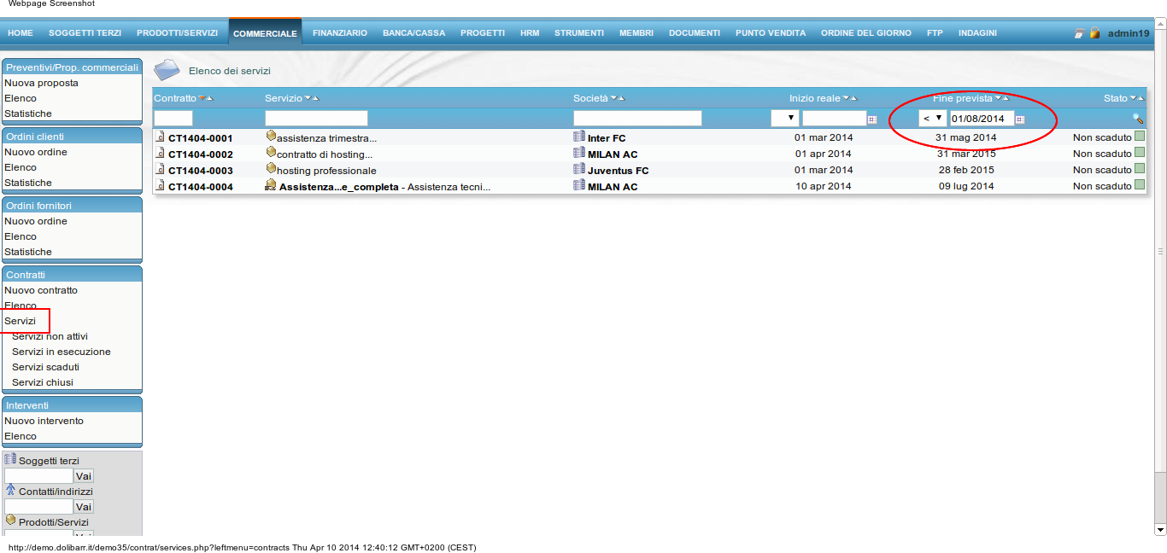This screenshot has height=553, width=1167.
Task: Click the Servizio filter text field
Action: pyautogui.click(x=316, y=119)
